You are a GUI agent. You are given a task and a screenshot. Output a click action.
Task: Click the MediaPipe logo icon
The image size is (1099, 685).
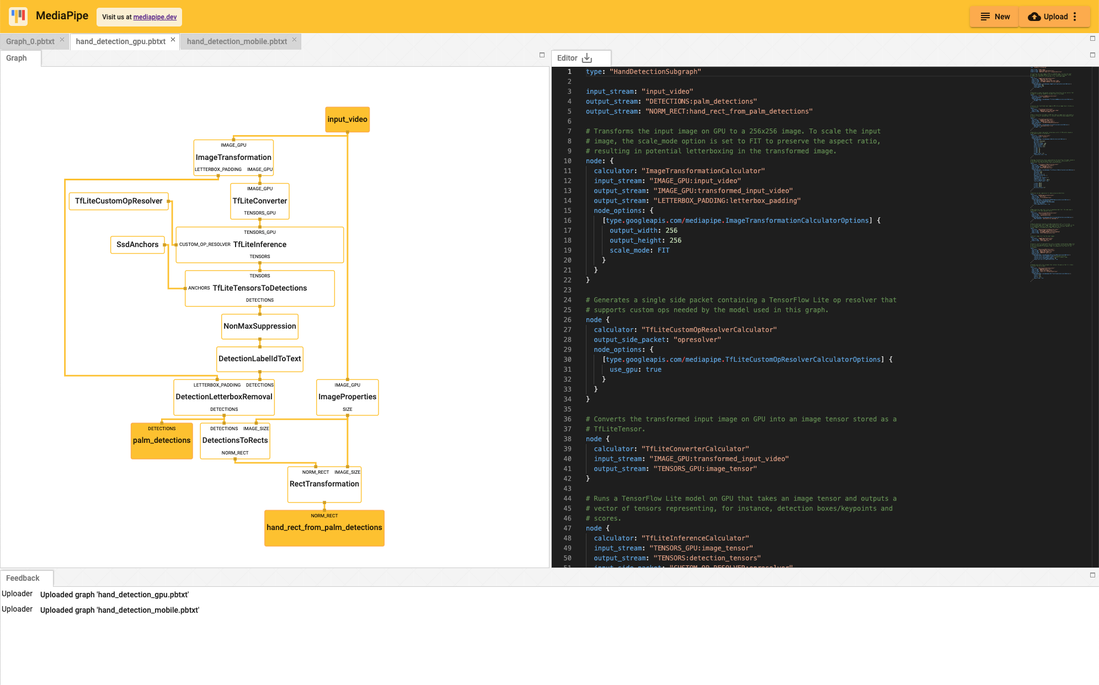(19, 16)
